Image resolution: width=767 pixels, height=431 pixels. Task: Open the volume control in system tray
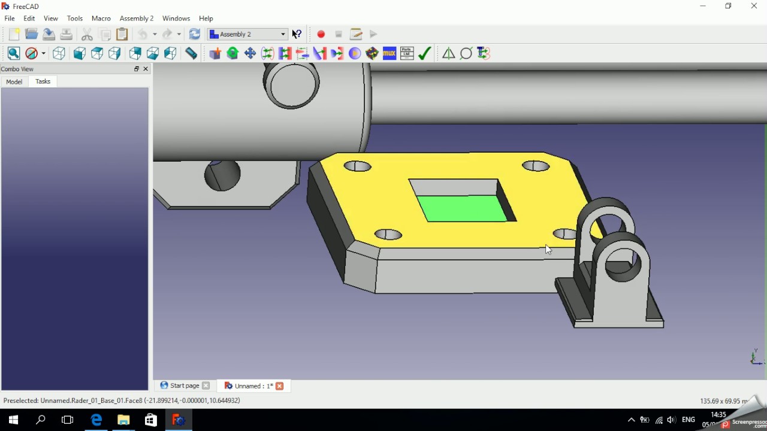pos(672,420)
